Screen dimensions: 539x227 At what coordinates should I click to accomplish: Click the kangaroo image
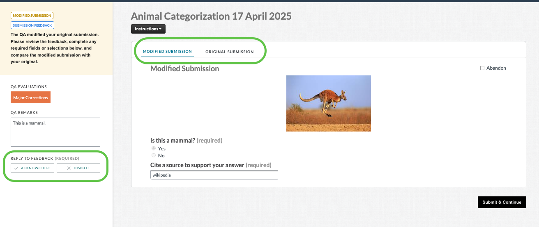(329, 103)
